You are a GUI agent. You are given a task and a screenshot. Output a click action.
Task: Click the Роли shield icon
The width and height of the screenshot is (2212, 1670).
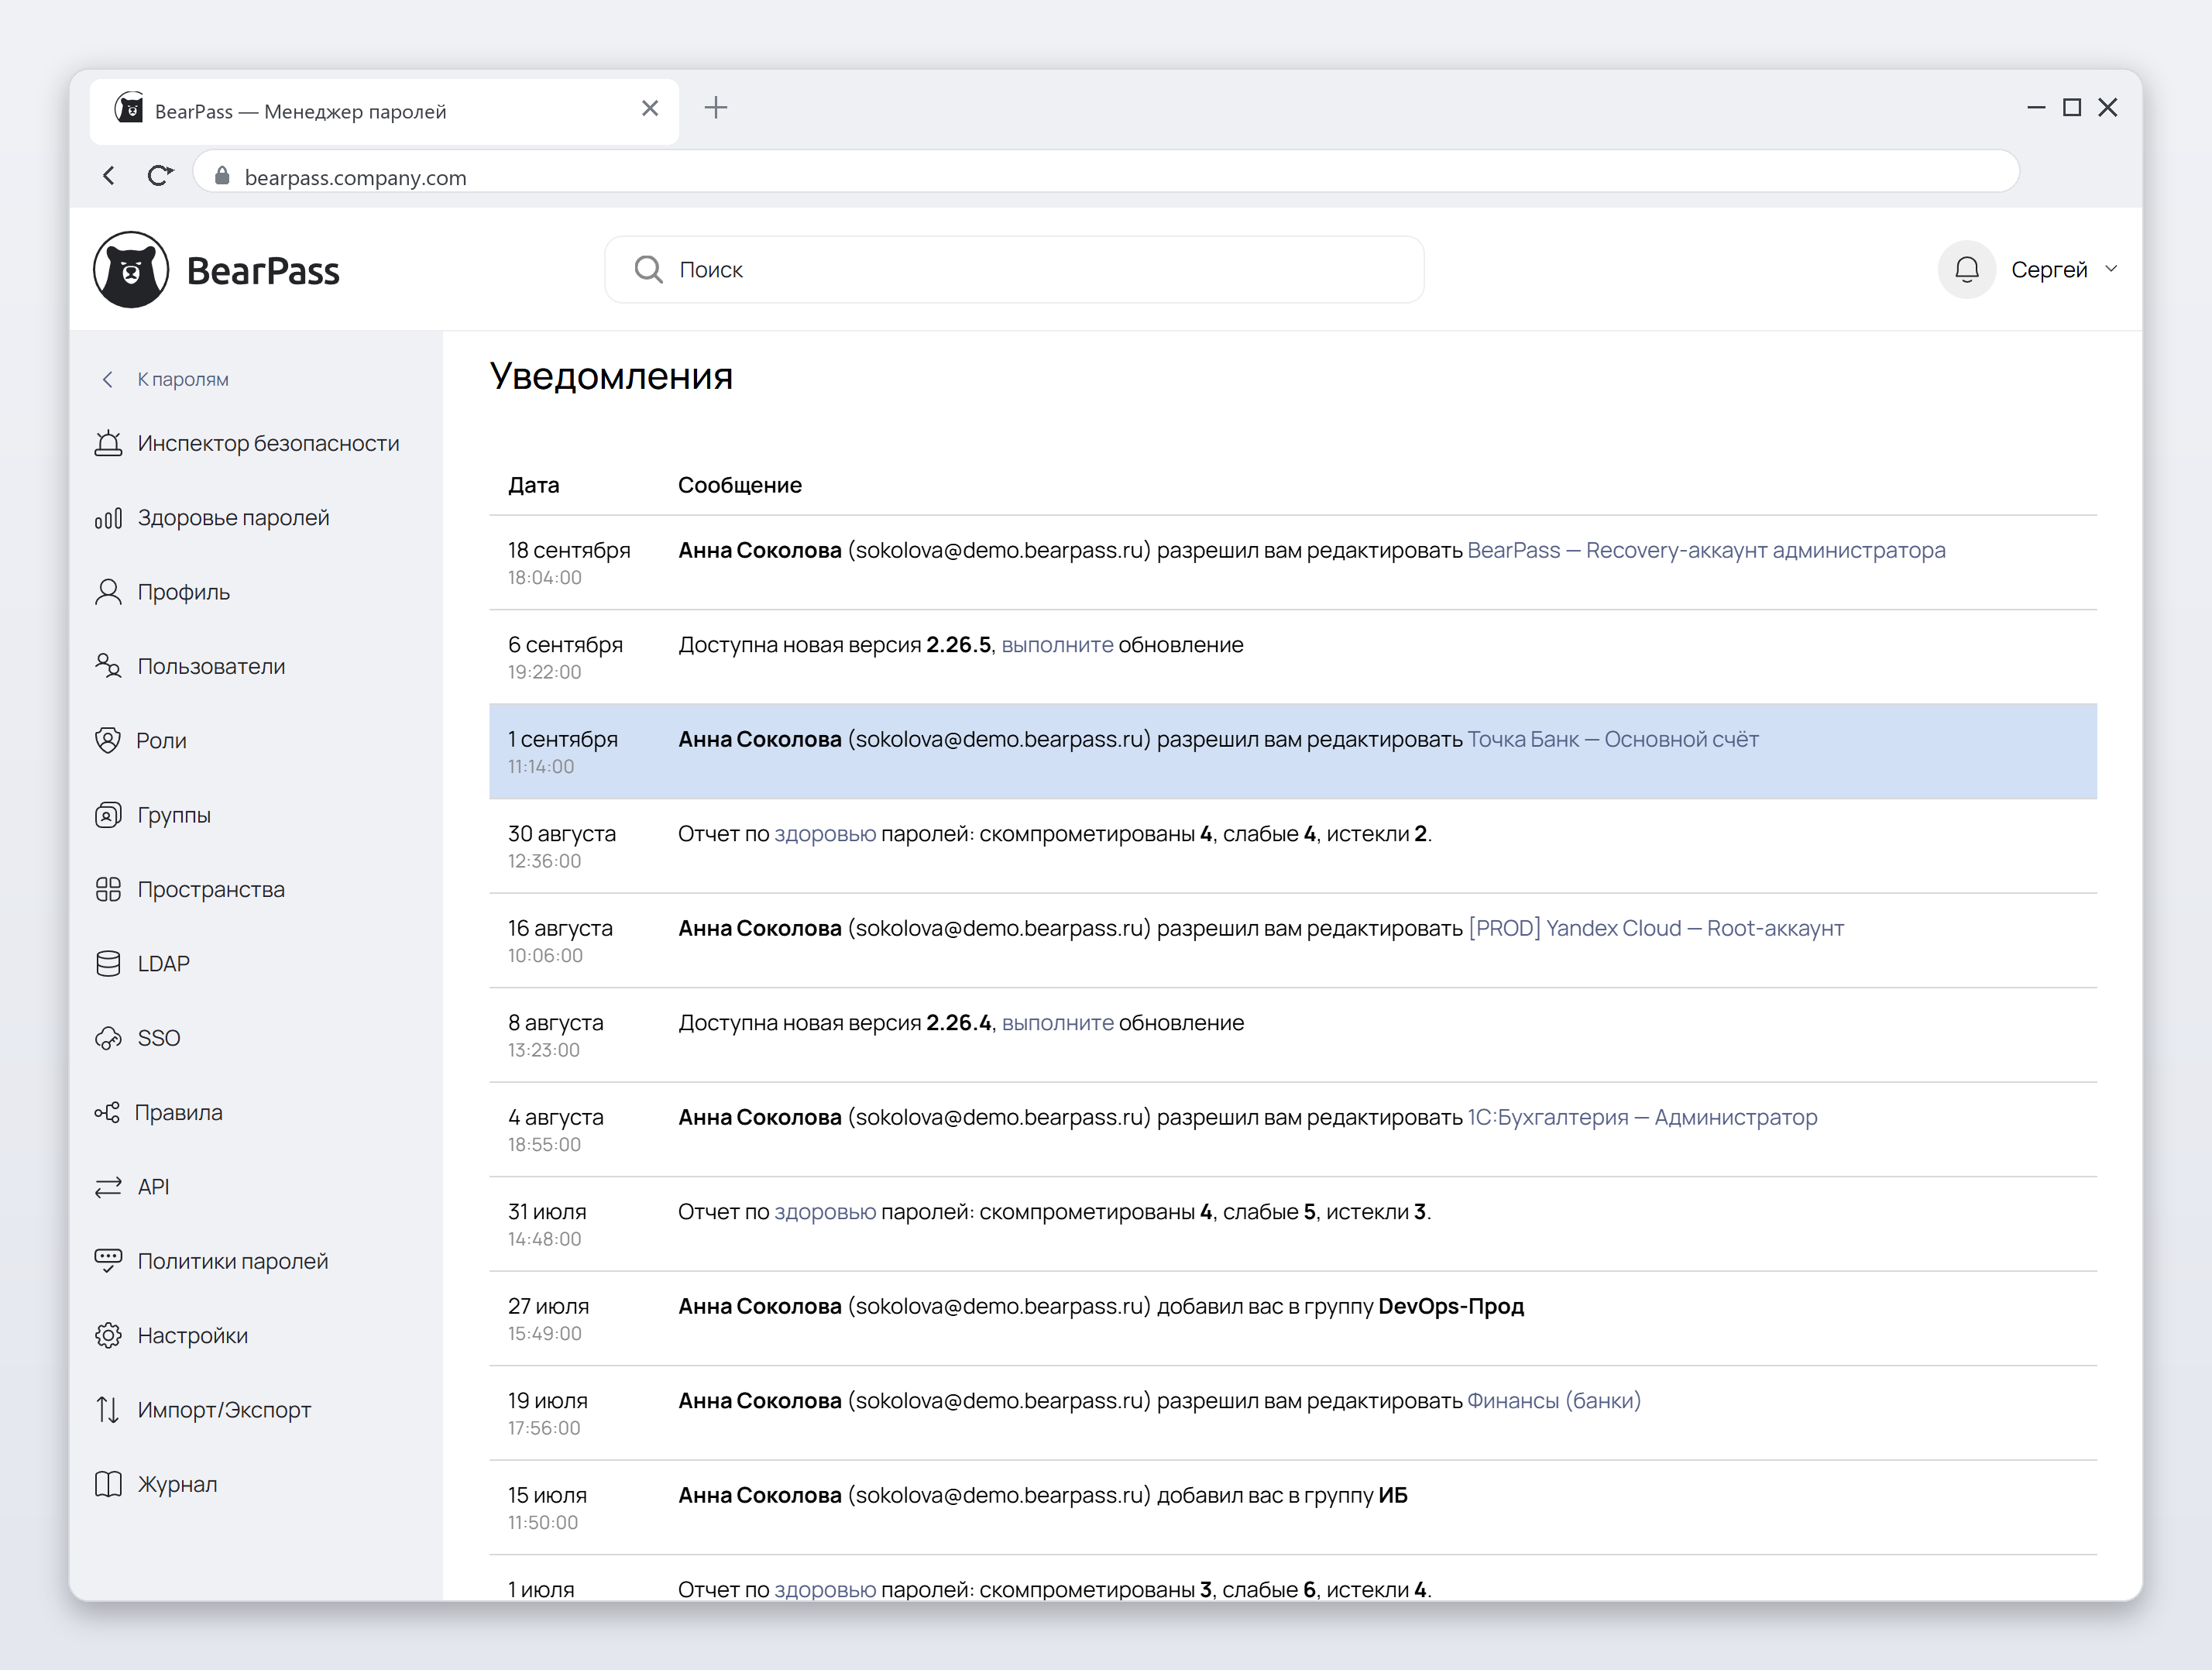pos(108,740)
